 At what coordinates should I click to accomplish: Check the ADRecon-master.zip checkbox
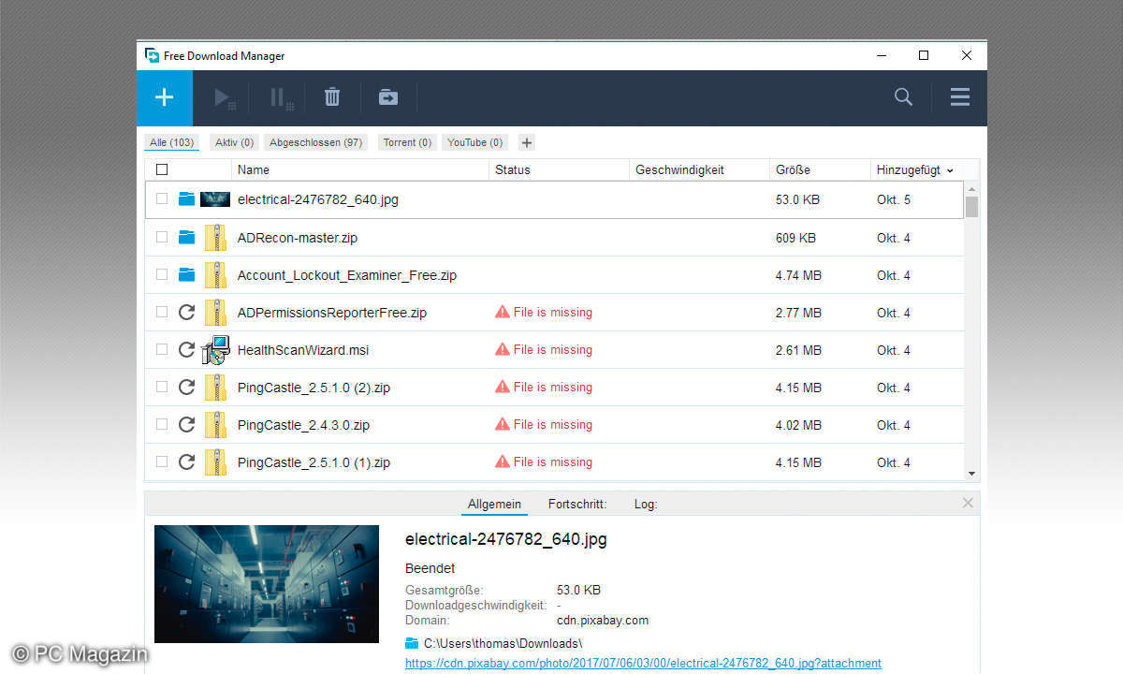[162, 238]
